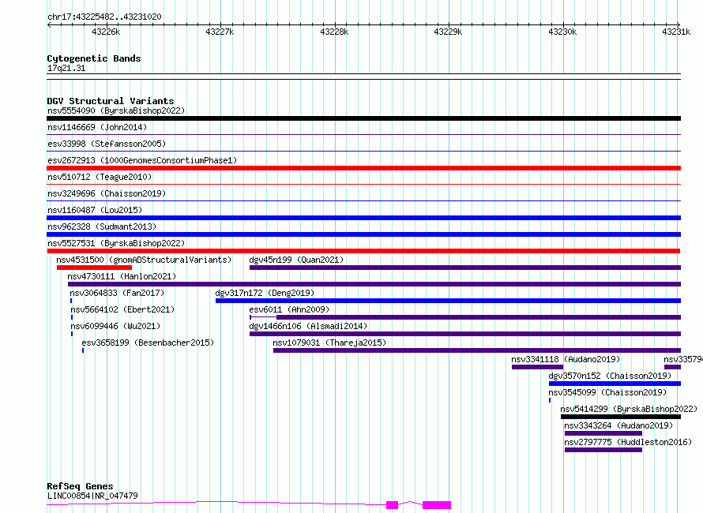Select the blue dgv3570n152 variant bar
Viewport: 703px width, 513px height.
[615, 384]
